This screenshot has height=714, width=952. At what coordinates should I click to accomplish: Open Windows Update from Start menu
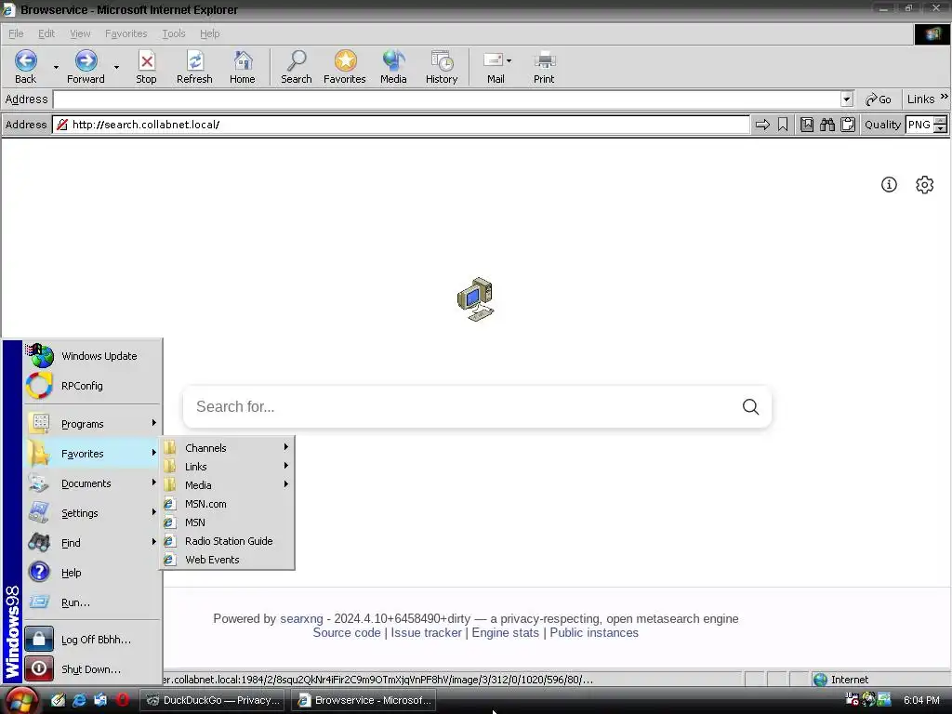tap(92, 356)
